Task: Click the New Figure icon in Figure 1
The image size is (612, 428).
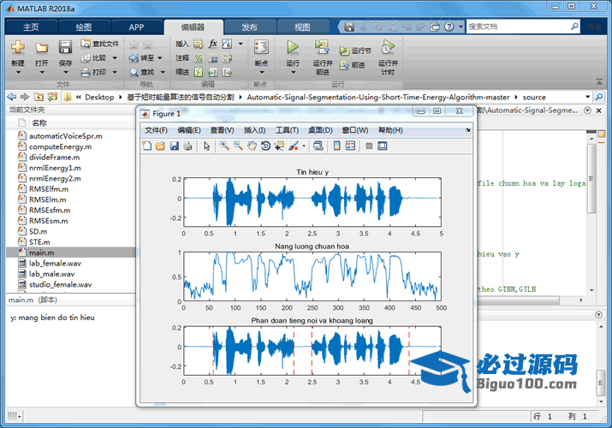Action: (x=146, y=146)
